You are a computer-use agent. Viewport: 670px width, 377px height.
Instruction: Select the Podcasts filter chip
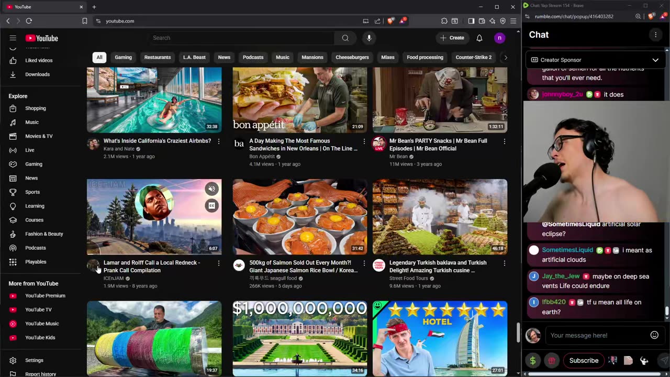253,57
